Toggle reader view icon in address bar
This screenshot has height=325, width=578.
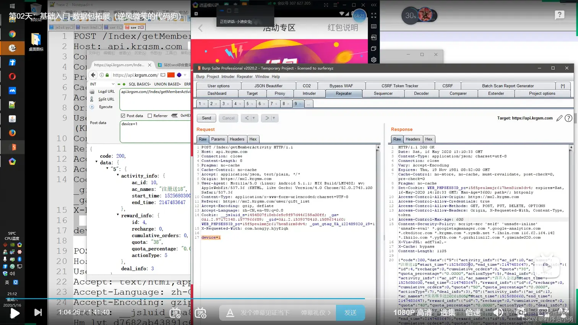(x=163, y=75)
